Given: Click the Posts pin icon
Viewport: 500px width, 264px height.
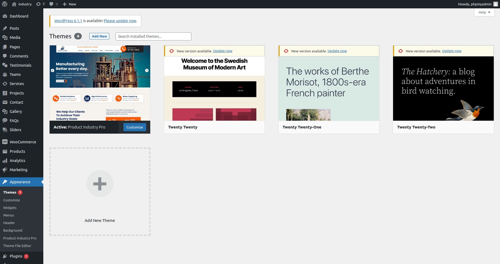Looking at the screenshot, I should click(5, 28).
